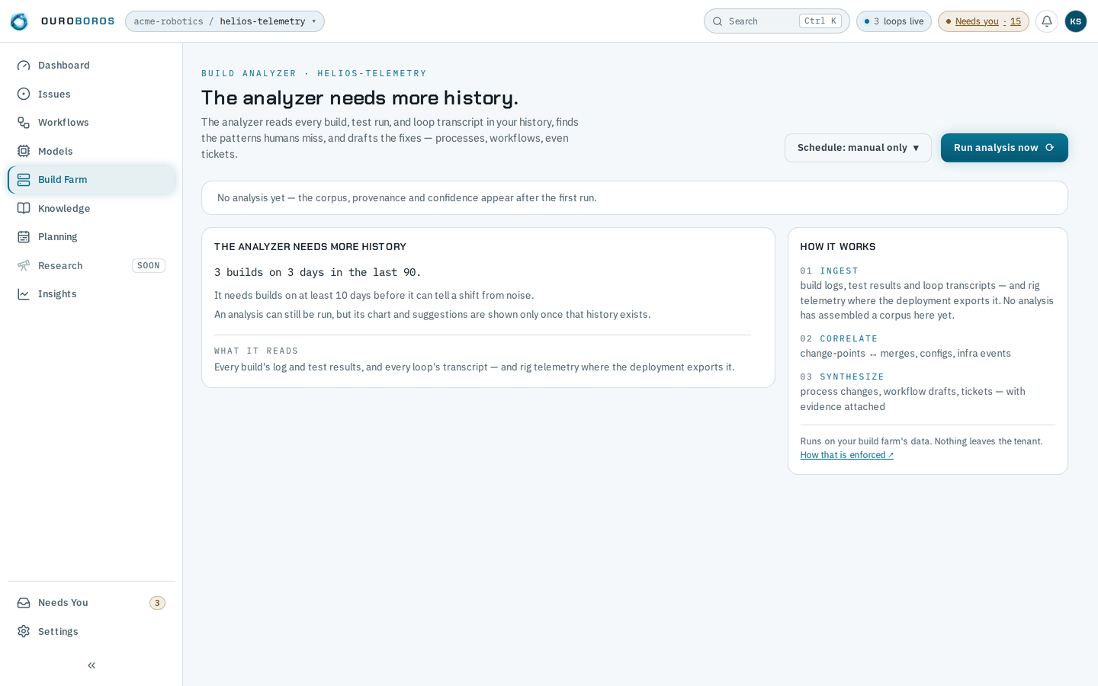The height and width of the screenshot is (686, 1098).
Task: Click the Knowledge book icon
Action: coord(24,208)
